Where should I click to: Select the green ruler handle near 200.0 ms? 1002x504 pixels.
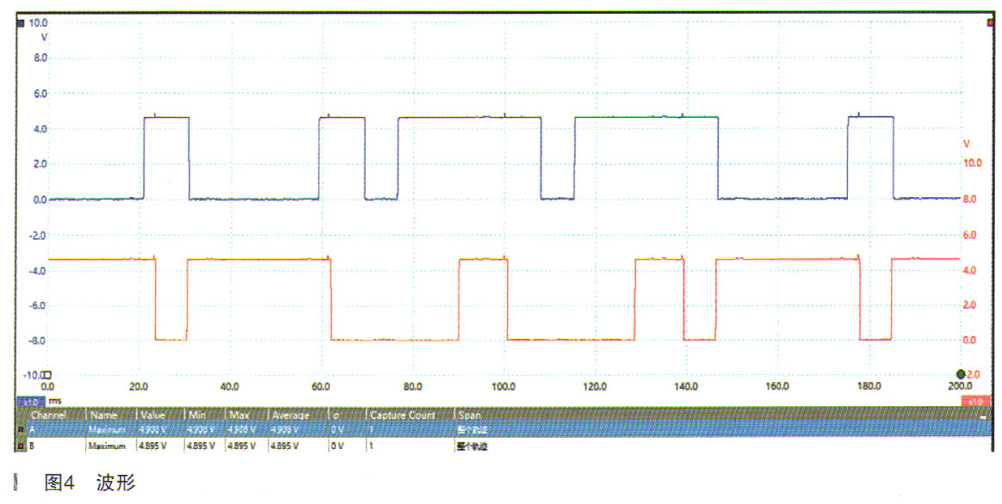[x=960, y=374]
